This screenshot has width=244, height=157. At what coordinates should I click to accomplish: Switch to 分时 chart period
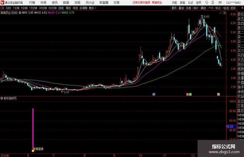point(8,8)
